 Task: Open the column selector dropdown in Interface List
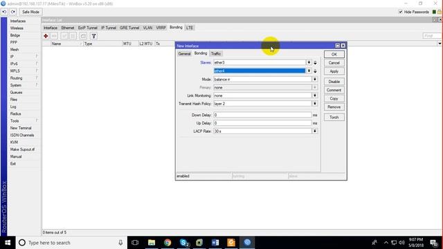(x=440, y=44)
